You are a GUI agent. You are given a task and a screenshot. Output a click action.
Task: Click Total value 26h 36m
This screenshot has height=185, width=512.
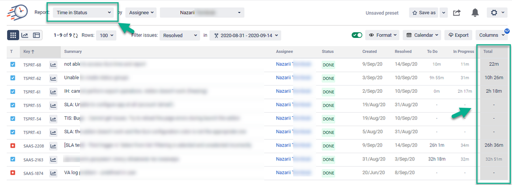(494, 145)
